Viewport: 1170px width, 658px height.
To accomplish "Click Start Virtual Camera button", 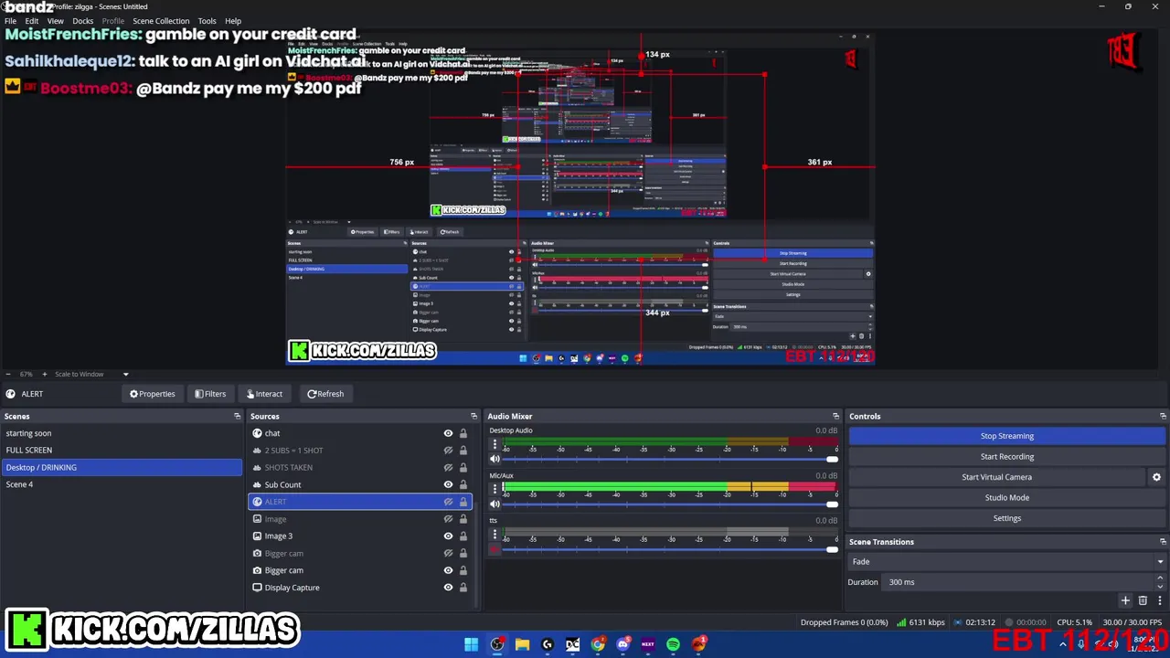I will [996, 477].
